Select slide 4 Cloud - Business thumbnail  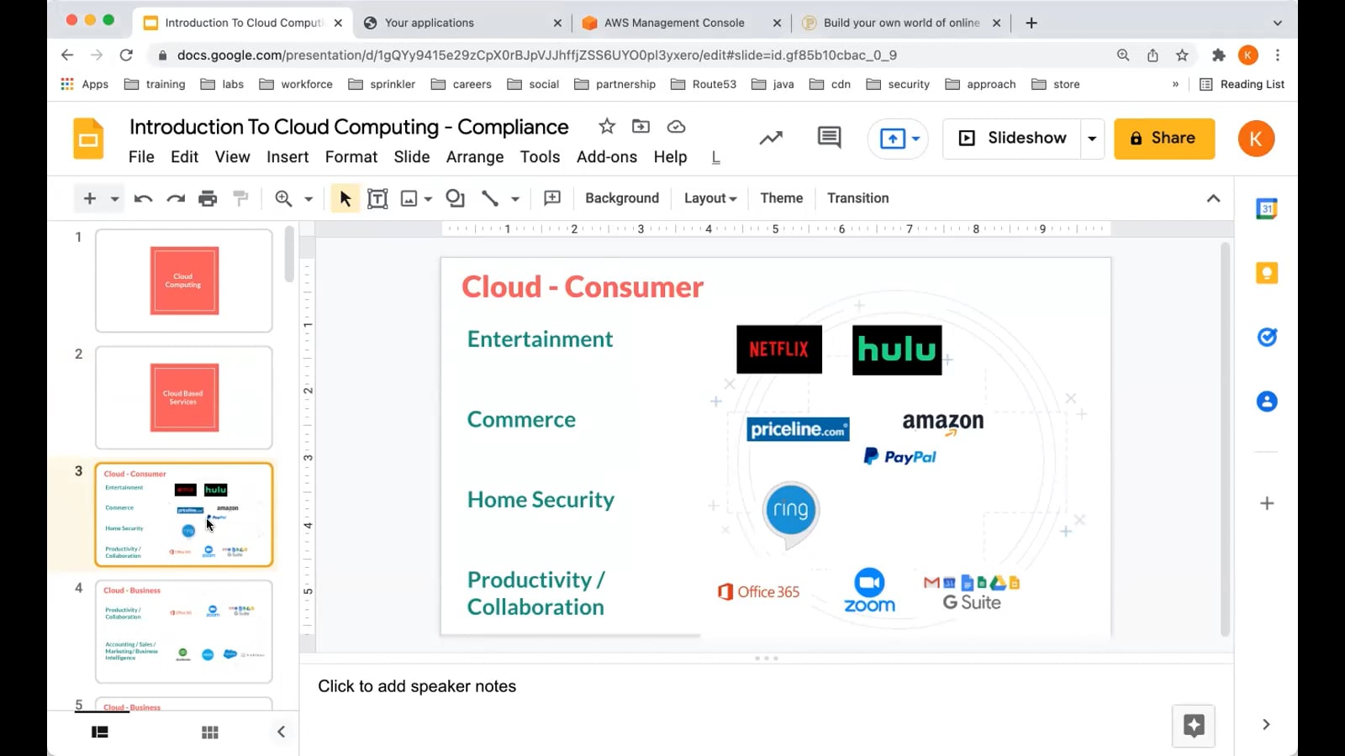(184, 632)
